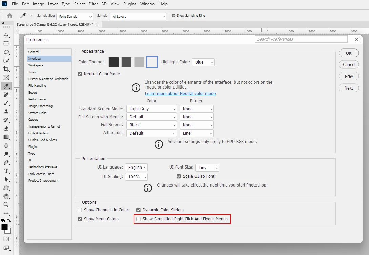The height and width of the screenshot is (255, 369).
Task: Select the Hand tool
Action: point(6,196)
